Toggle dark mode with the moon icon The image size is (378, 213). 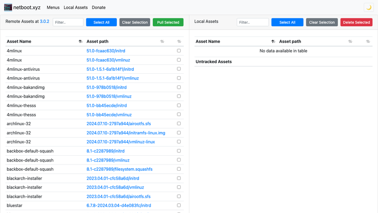(x=369, y=7)
